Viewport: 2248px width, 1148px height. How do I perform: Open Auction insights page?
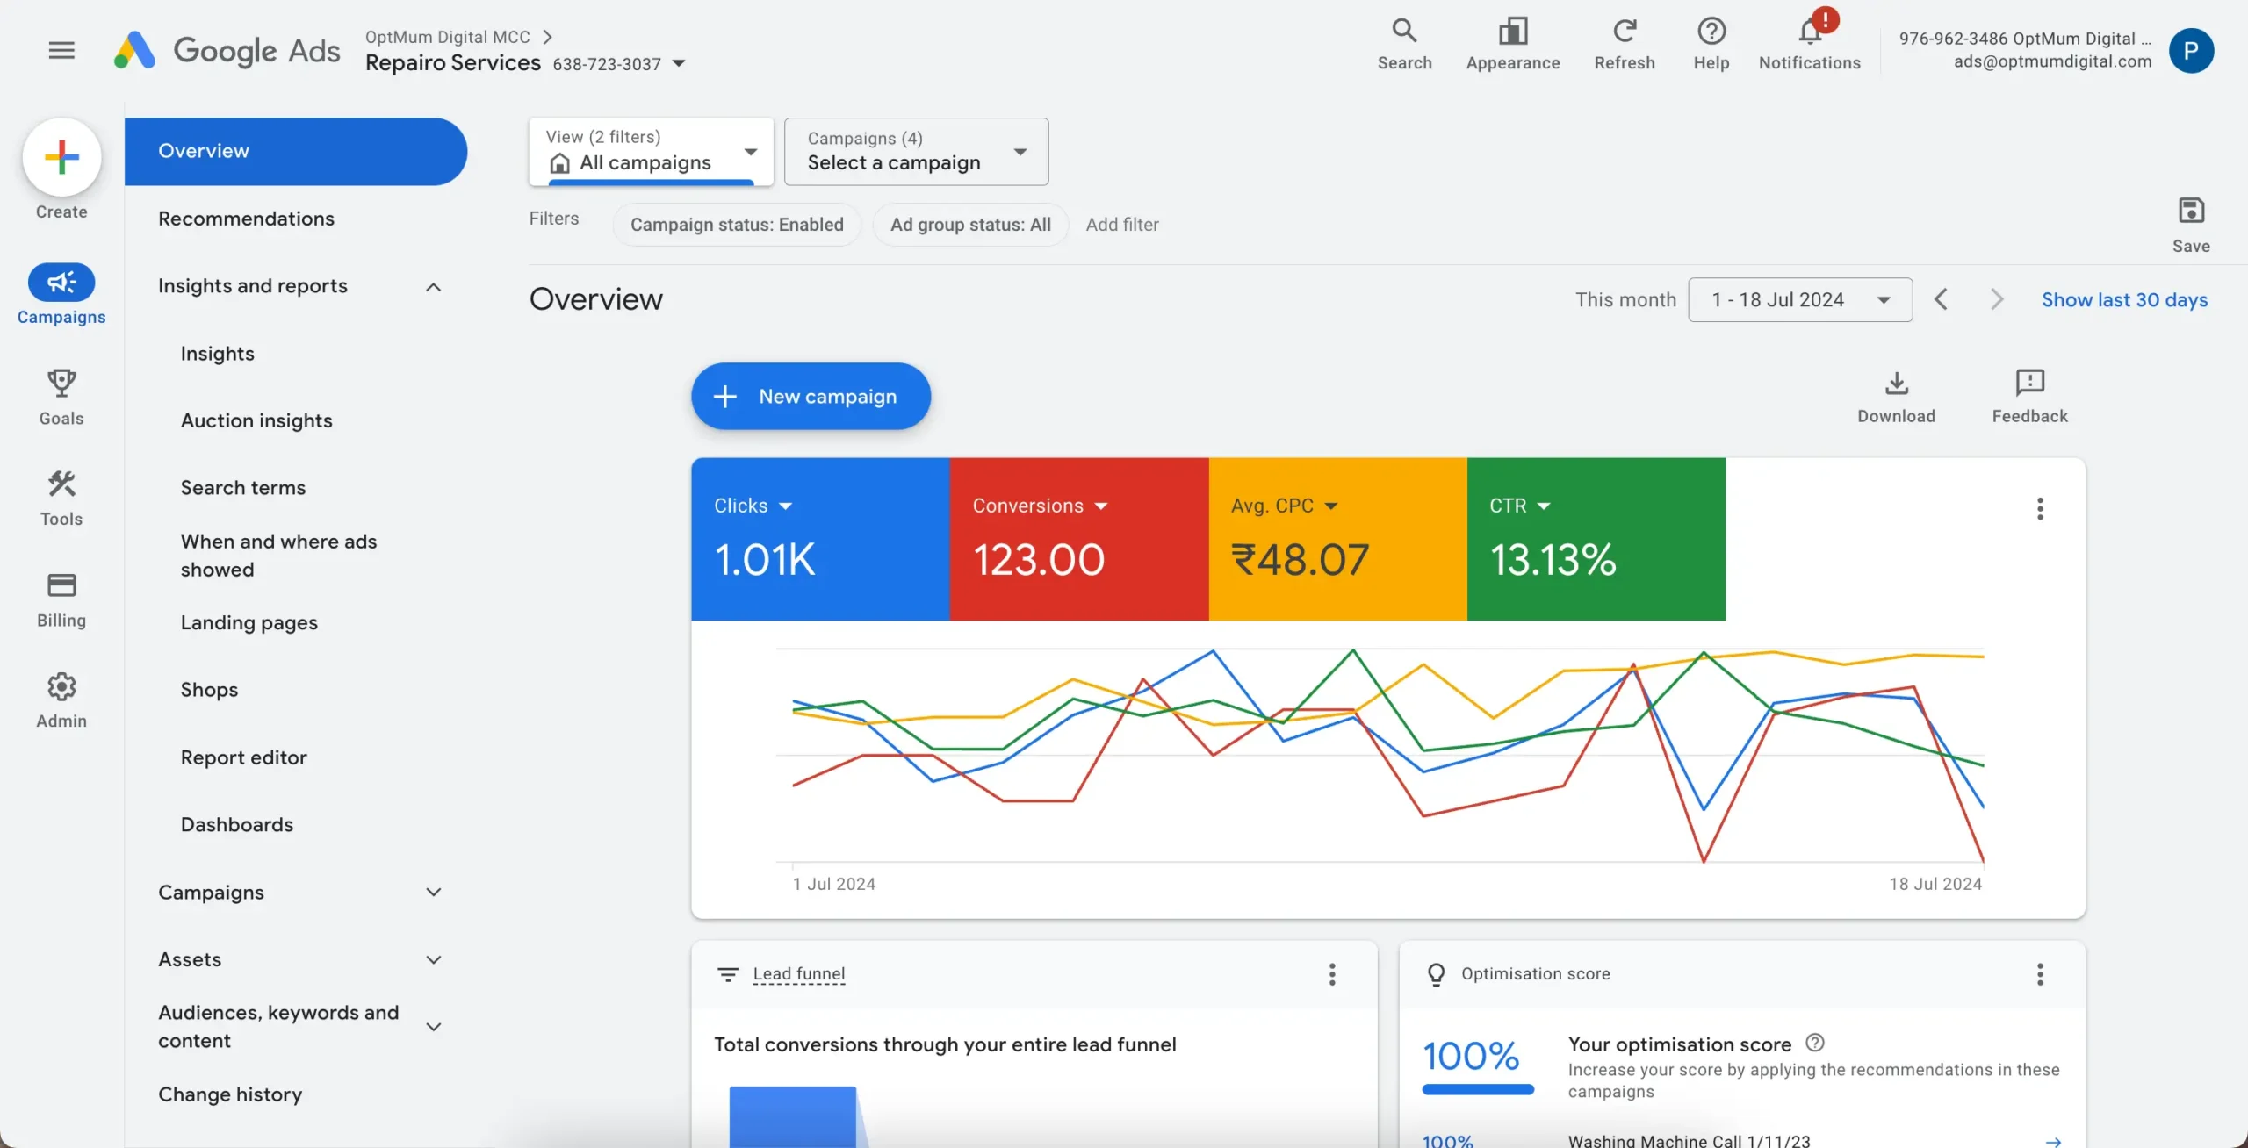click(256, 420)
